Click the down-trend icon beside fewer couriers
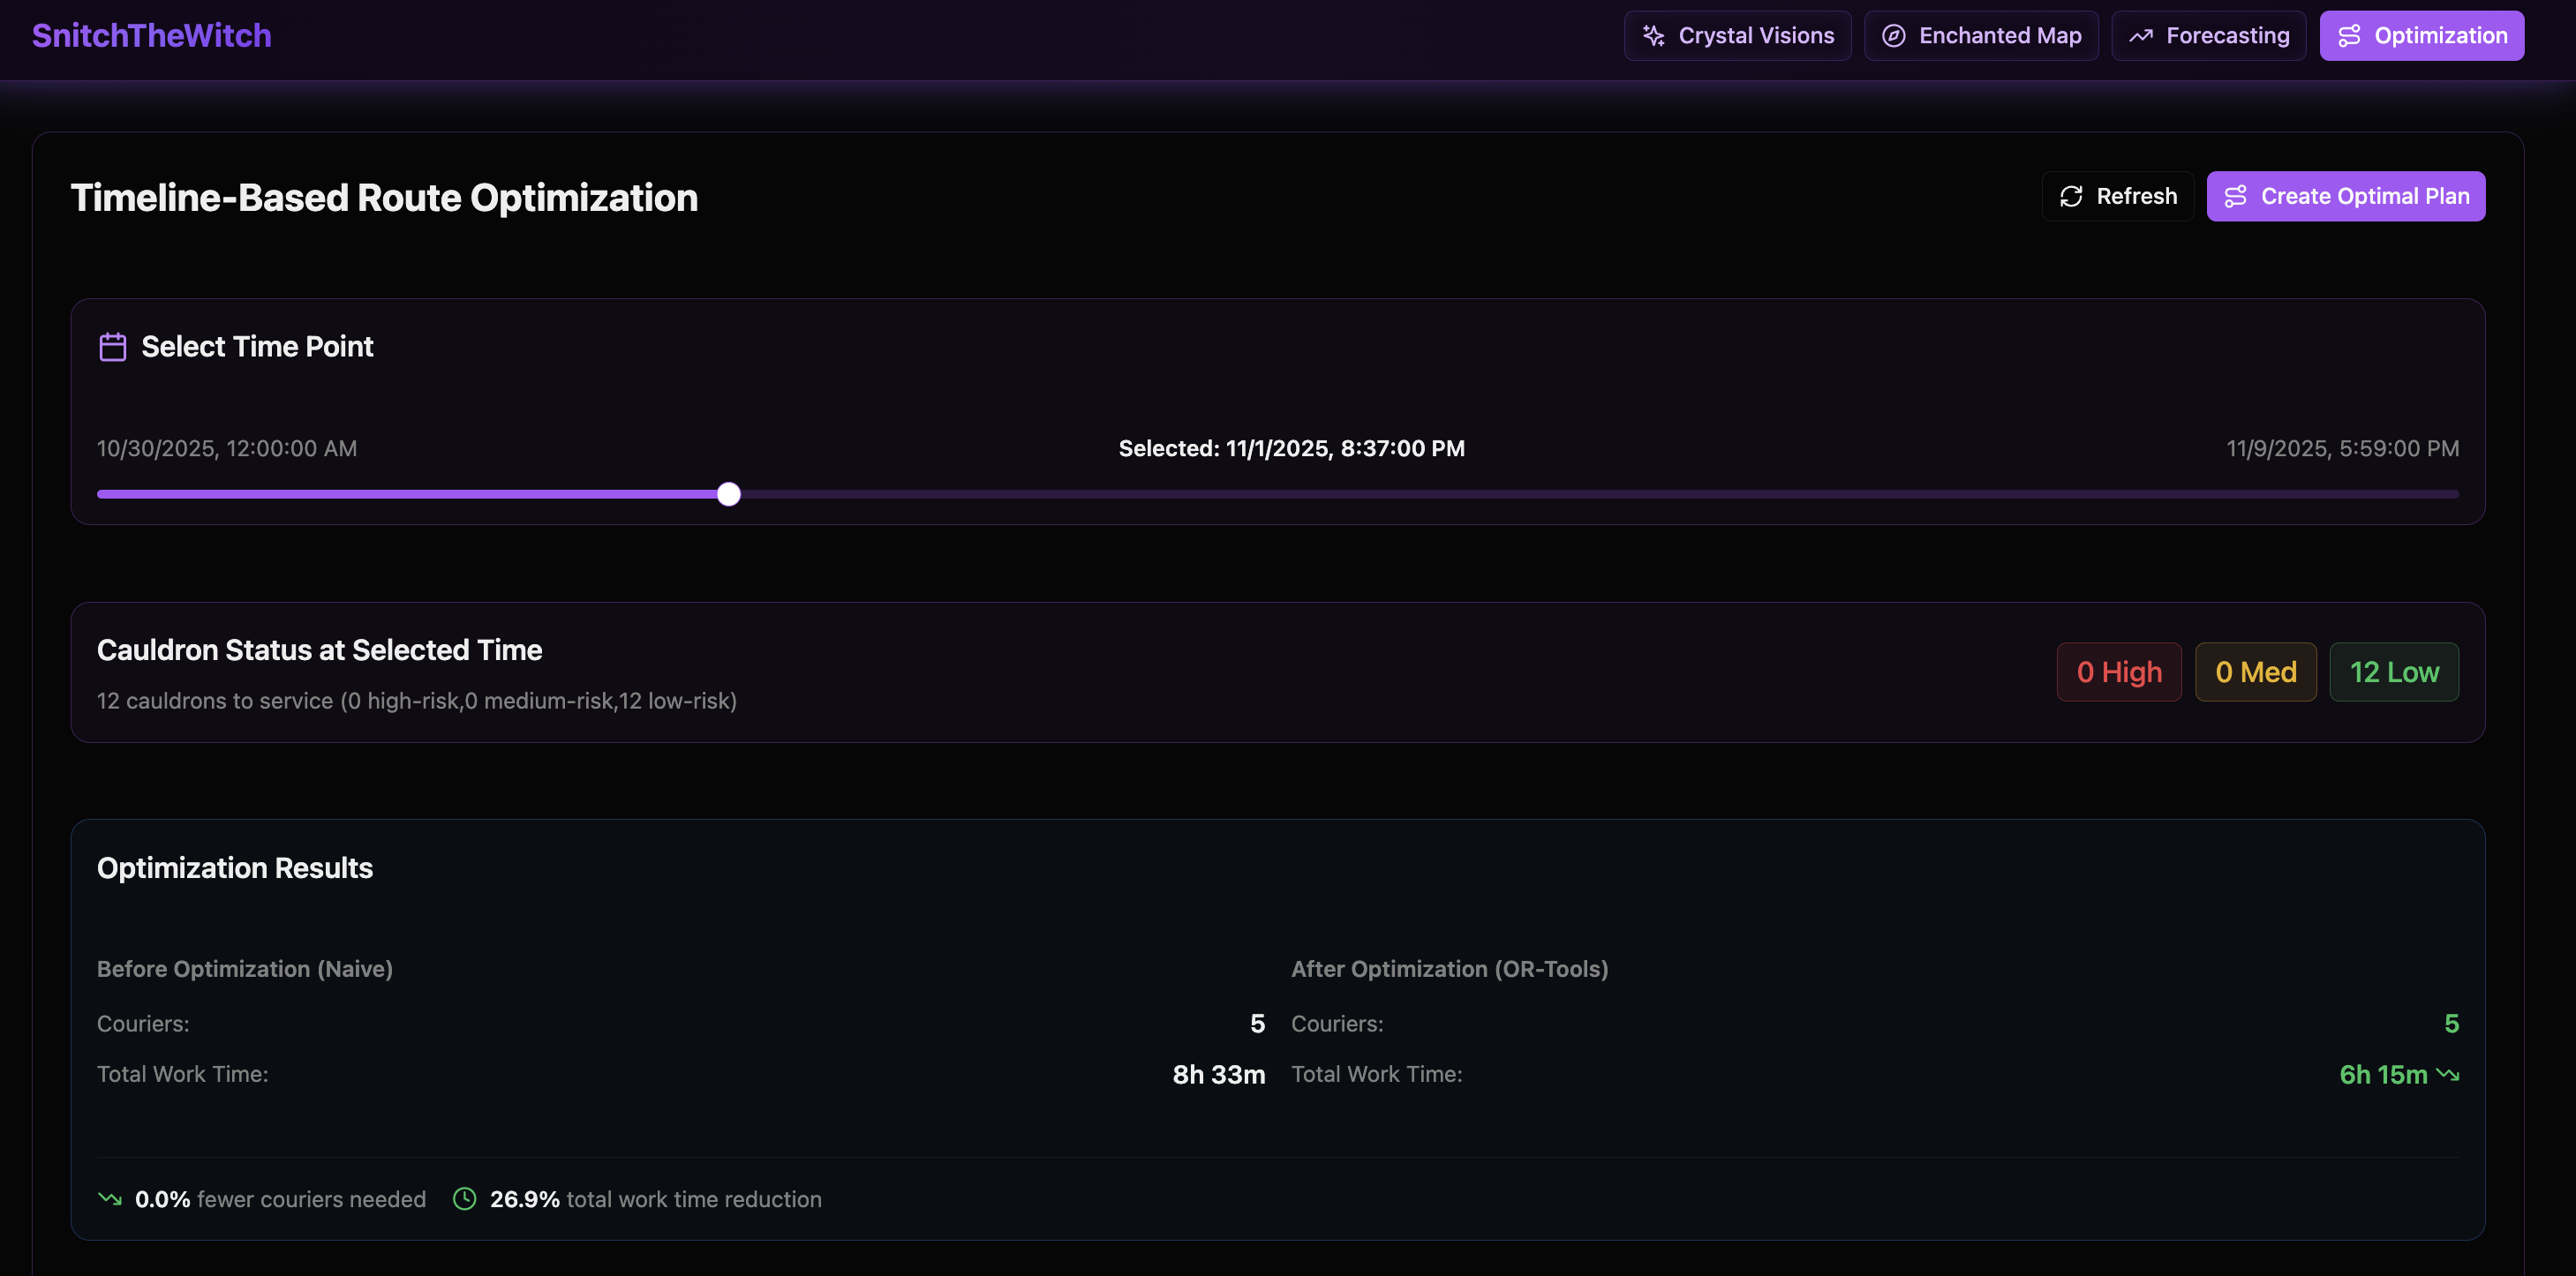This screenshot has width=2576, height=1276. click(110, 1199)
